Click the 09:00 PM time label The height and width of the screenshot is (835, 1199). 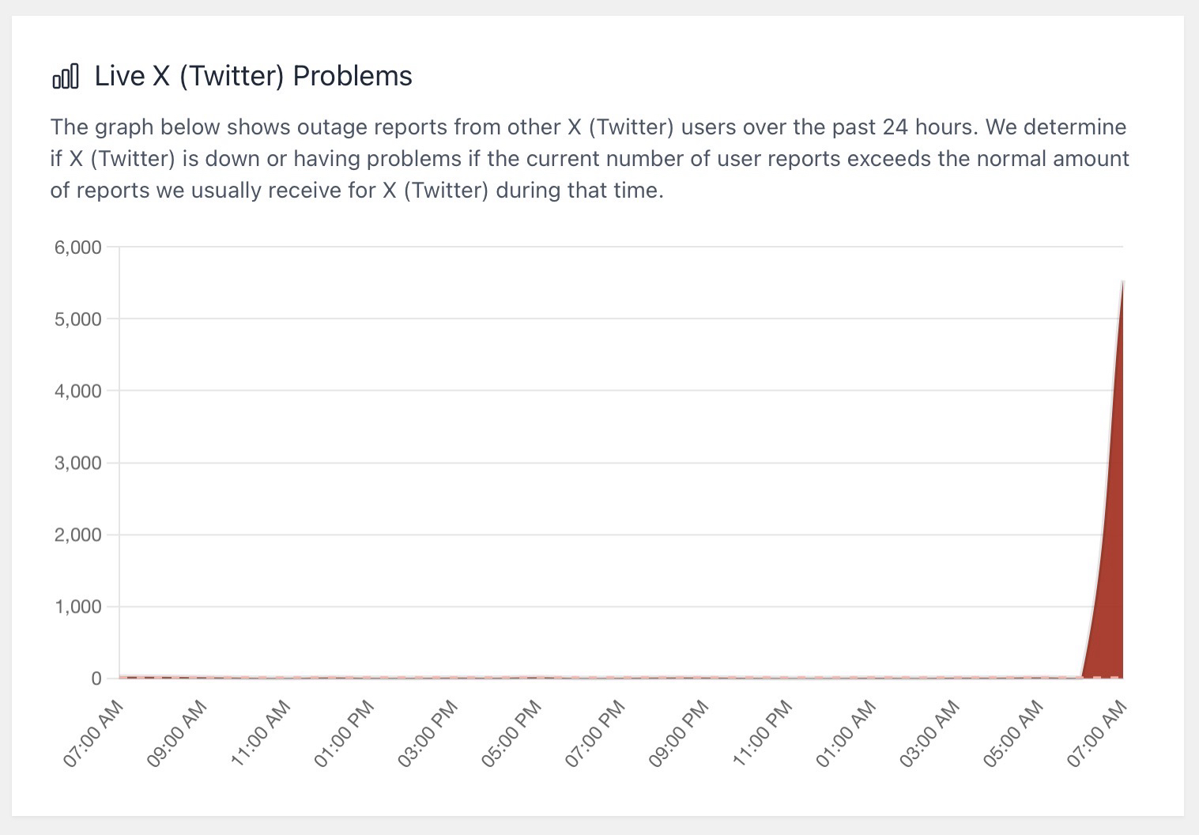point(679,733)
